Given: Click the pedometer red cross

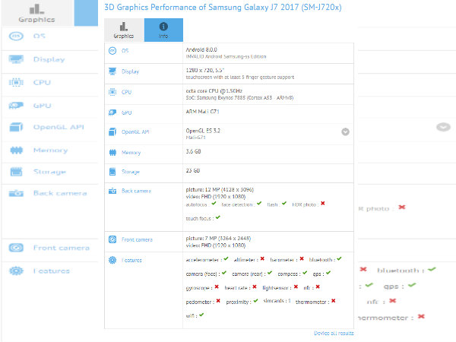Looking at the screenshot, I should click(218, 301).
